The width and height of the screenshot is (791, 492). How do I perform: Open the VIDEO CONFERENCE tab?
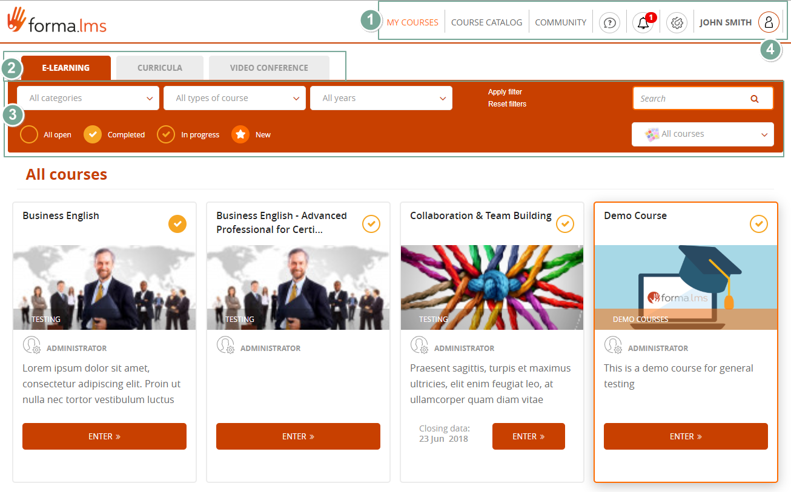coord(269,67)
